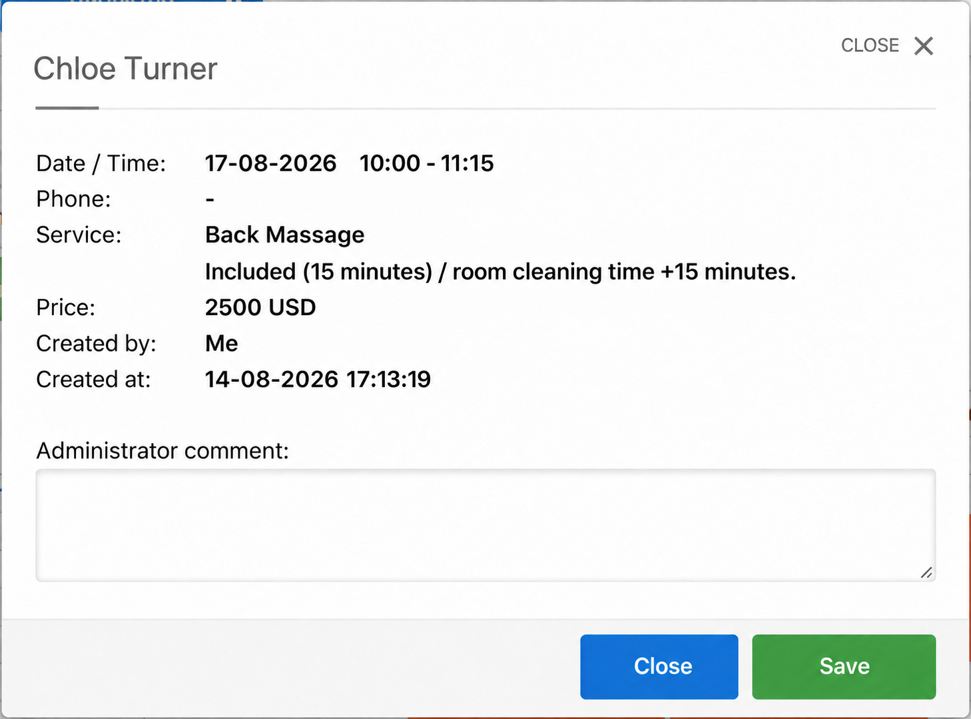Click the Phone label
The width and height of the screenshot is (971, 719).
73,199
